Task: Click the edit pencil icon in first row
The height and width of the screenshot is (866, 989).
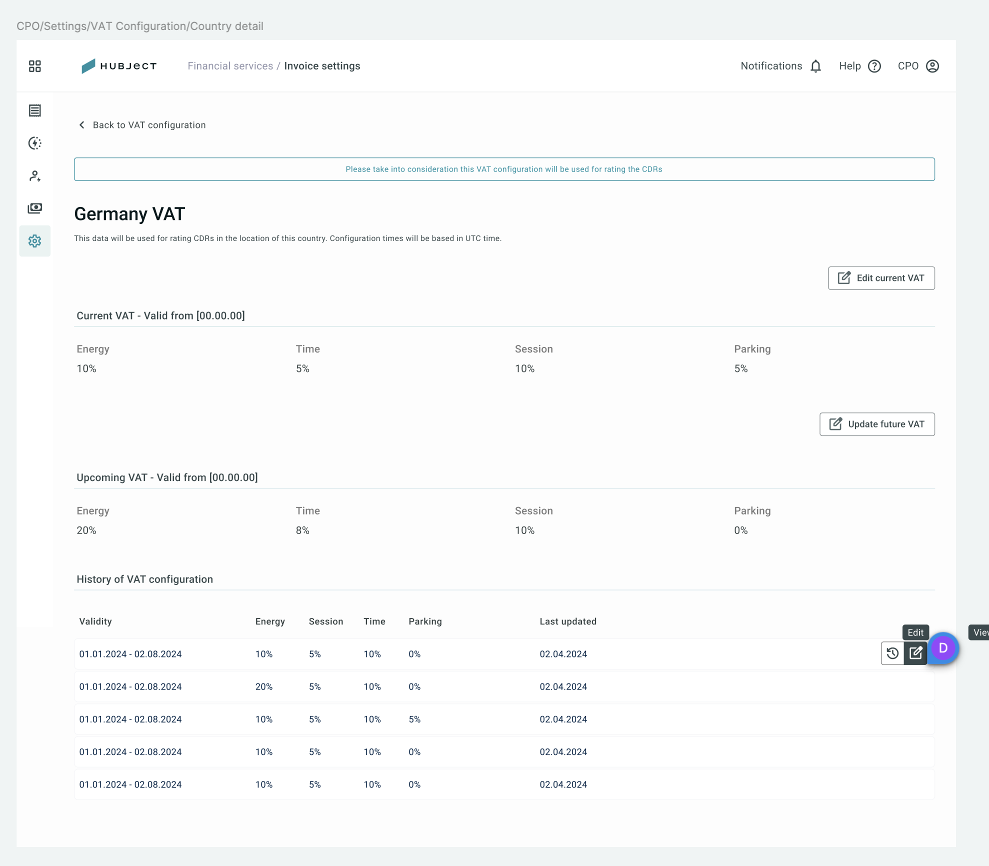Action: click(915, 653)
